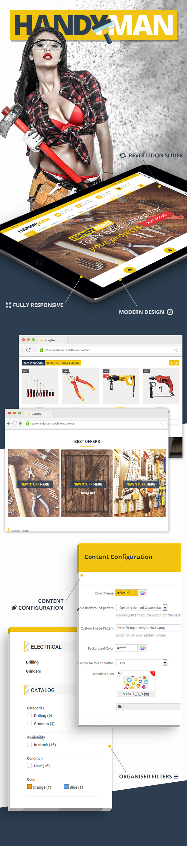
Task: Click reload icon in the front browser window
Action: click(14, 423)
